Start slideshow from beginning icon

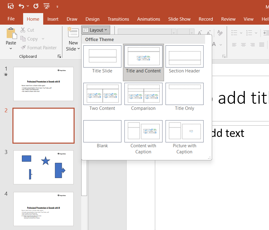pos(47,6)
